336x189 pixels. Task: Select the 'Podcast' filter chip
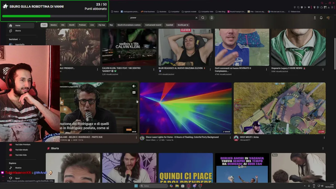[82, 25]
